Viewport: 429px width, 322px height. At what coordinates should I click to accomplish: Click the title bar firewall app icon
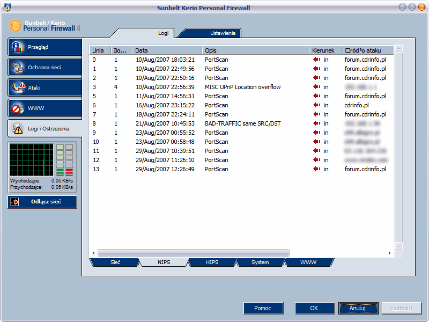pyautogui.click(x=6, y=7)
